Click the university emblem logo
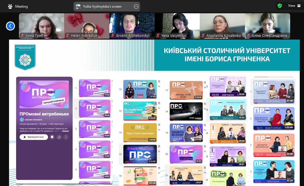The width and height of the screenshot is (304, 186). coord(25,57)
